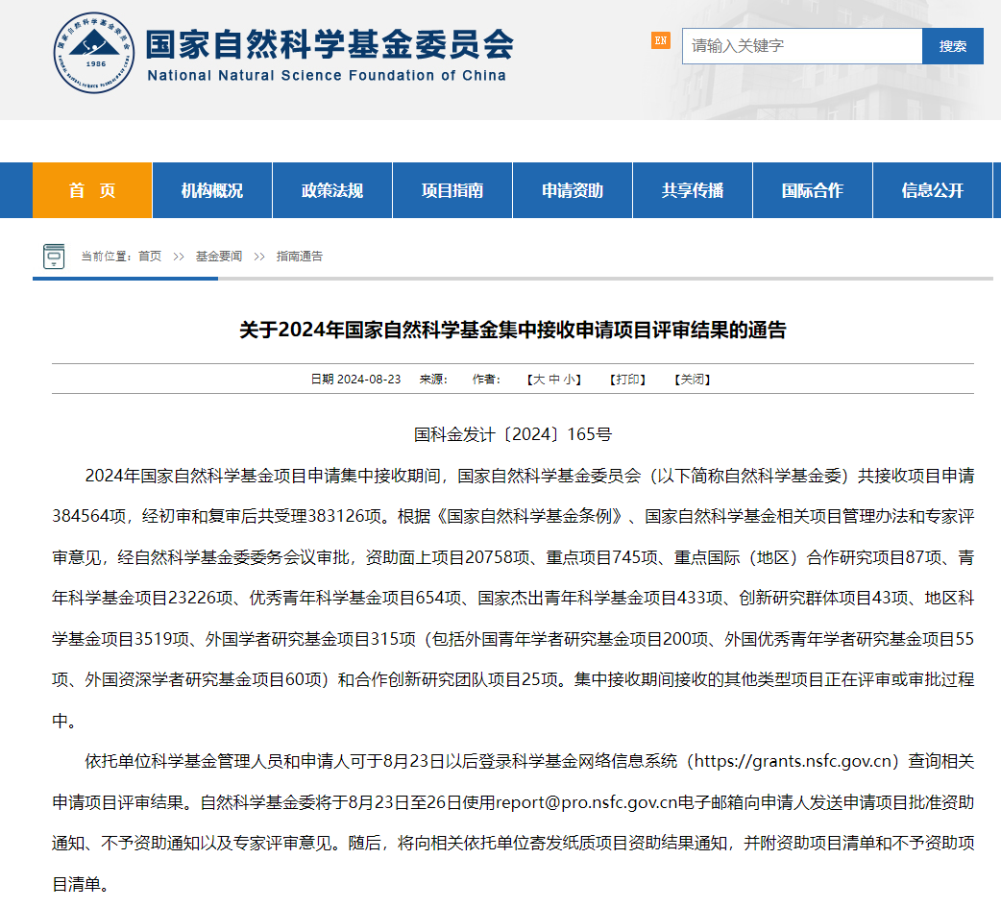Select the 政策法规 navigation item
Viewport: 1001px width, 908px height.
[x=332, y=190]
